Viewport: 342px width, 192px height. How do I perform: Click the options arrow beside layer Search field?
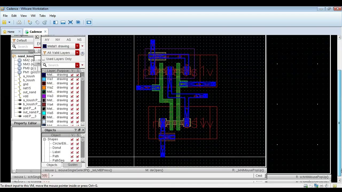click(x=82, y=65)
